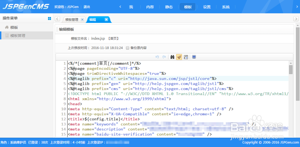Click the editor scrollbar up arrow
Image resolution: width=300 pixels, height=147 pixels.
pos(291,63)
